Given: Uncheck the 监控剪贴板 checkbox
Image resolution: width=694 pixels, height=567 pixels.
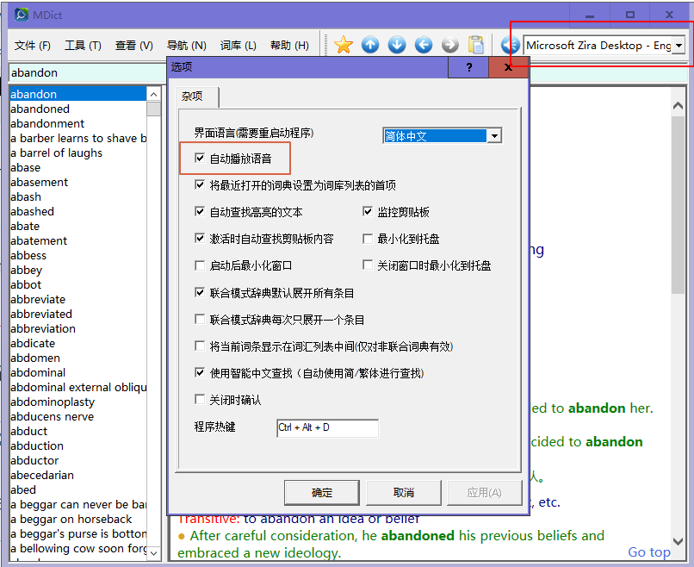Looking at the screenshot, I should (x=369, y=212).
